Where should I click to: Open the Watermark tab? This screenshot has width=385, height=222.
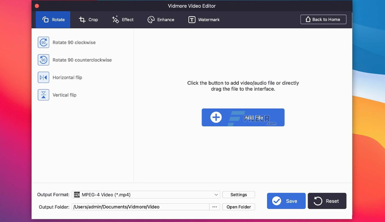[204, 20]
